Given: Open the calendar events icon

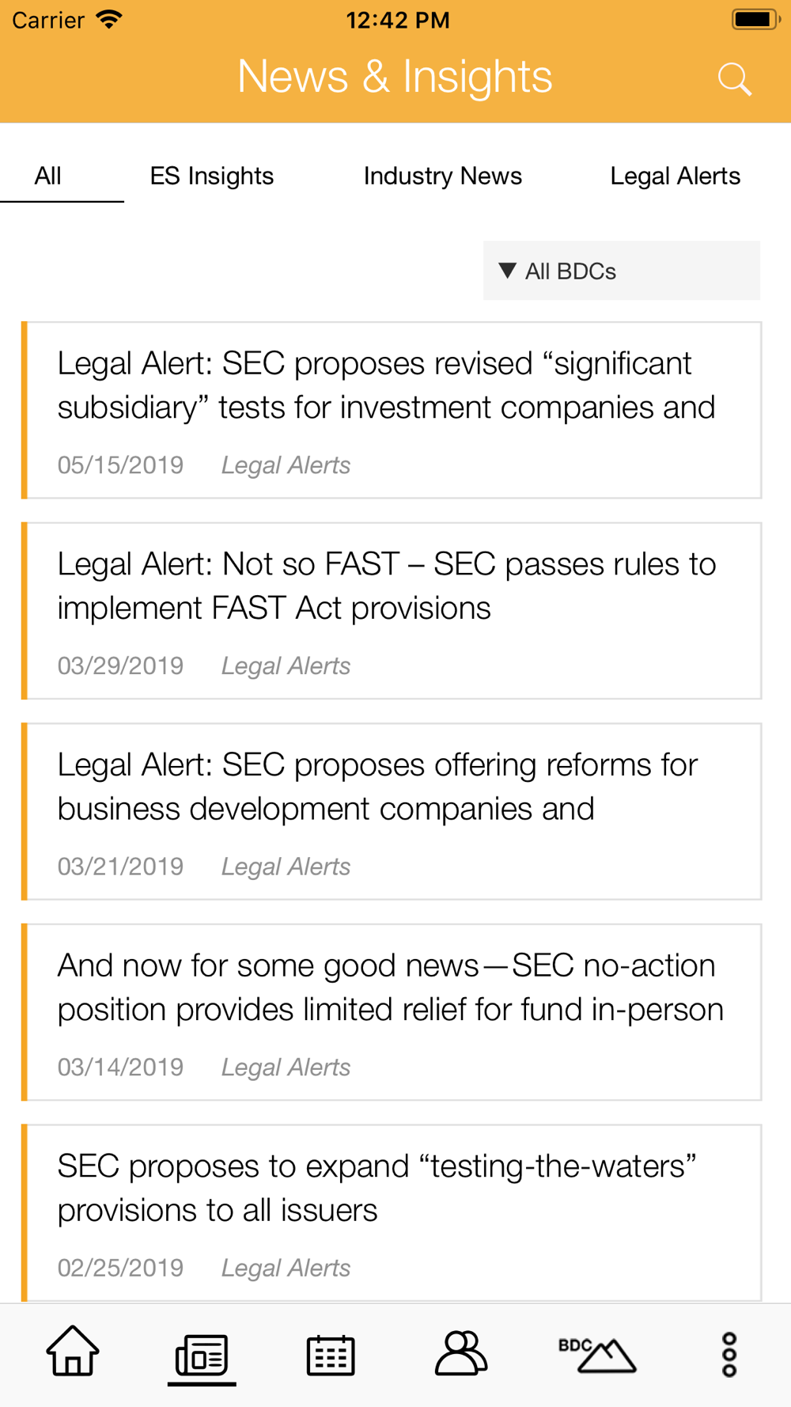Looking at the screenshot, I should coord(331,1355).
